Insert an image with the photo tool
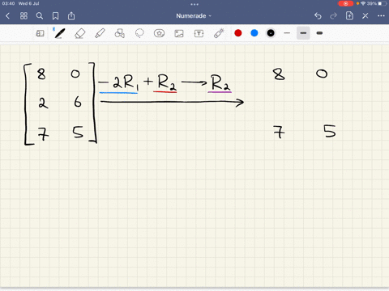Screen dimensions: 389x291 179,33
